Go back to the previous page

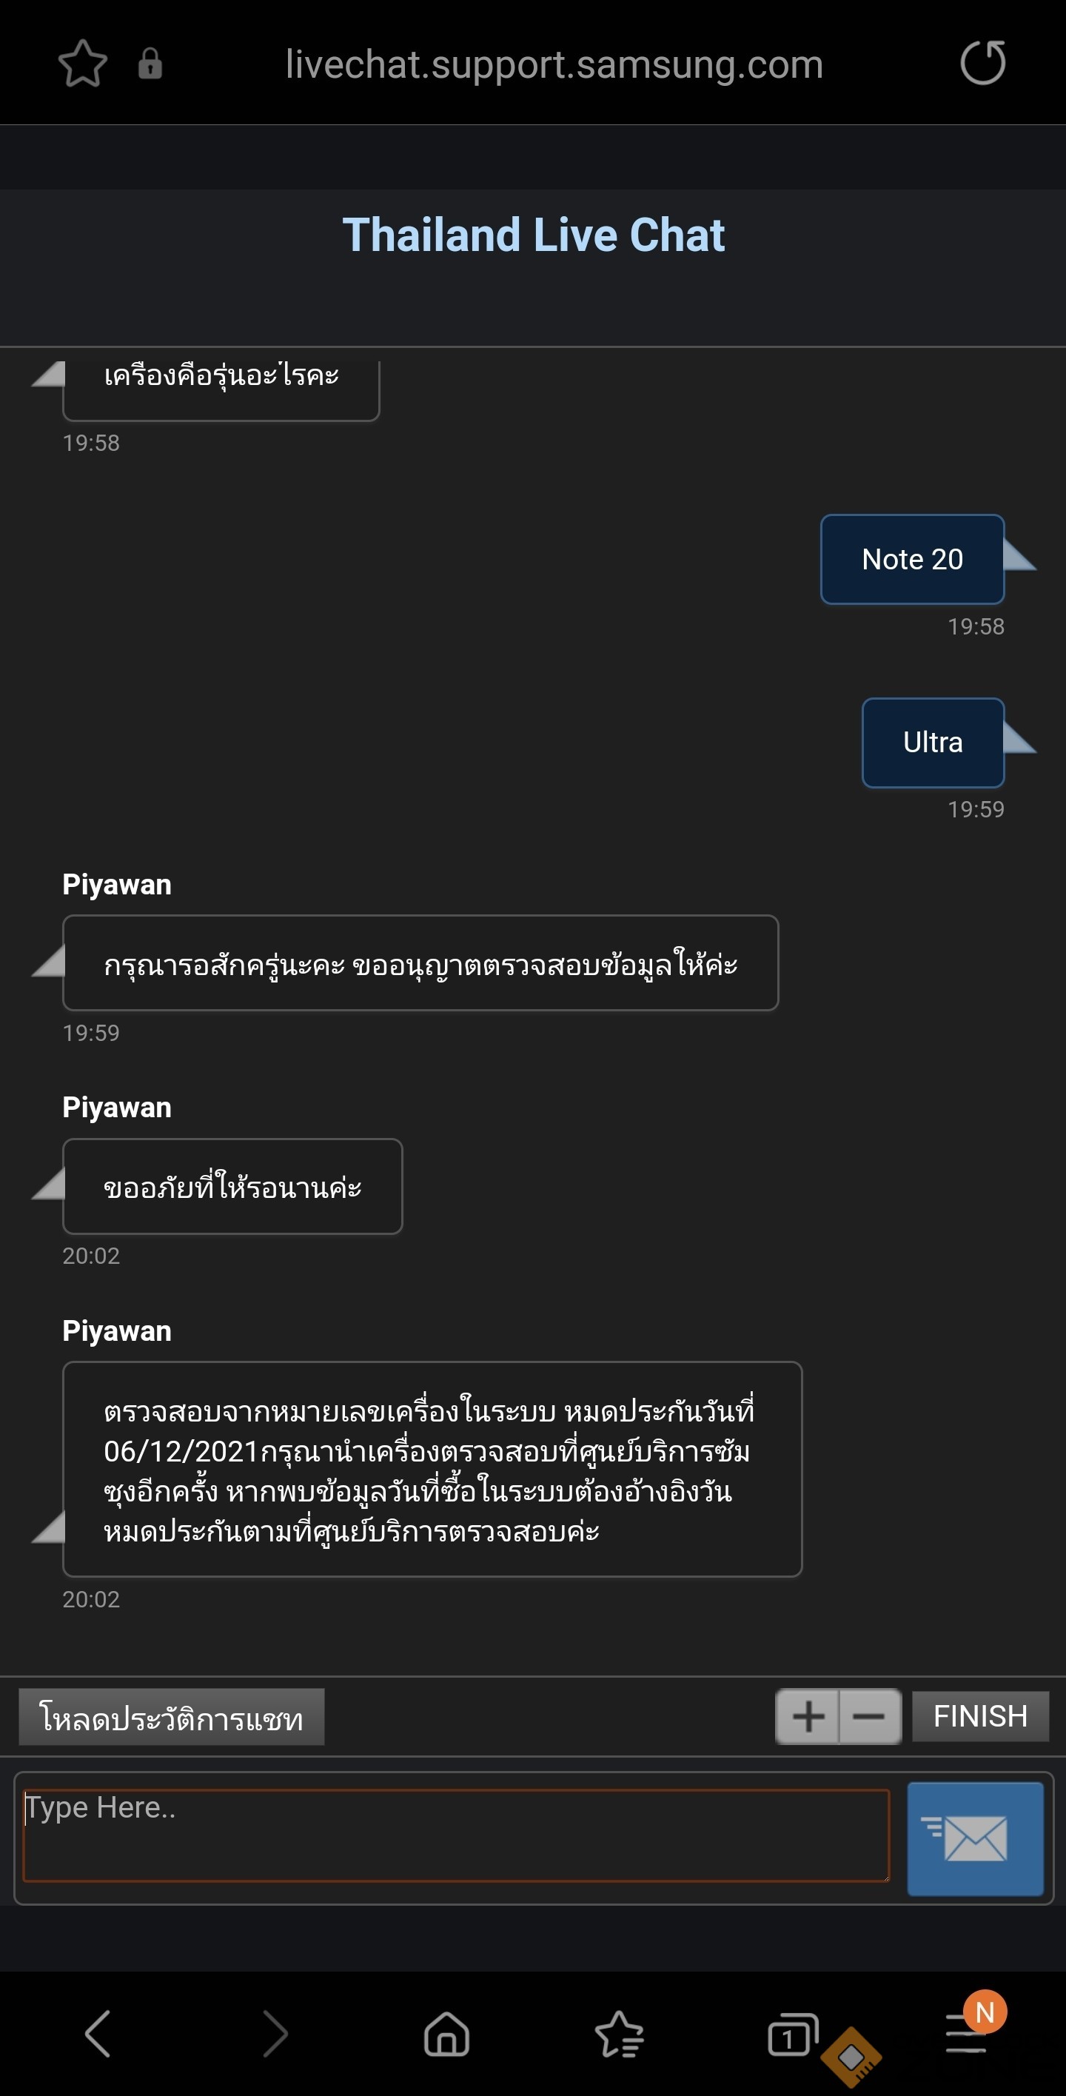pos(98,2034)
